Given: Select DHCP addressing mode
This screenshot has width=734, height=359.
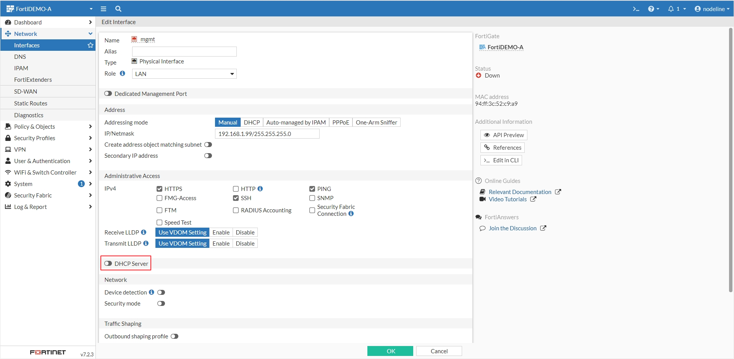Looking at the screenshot, I should pos(252,122).
